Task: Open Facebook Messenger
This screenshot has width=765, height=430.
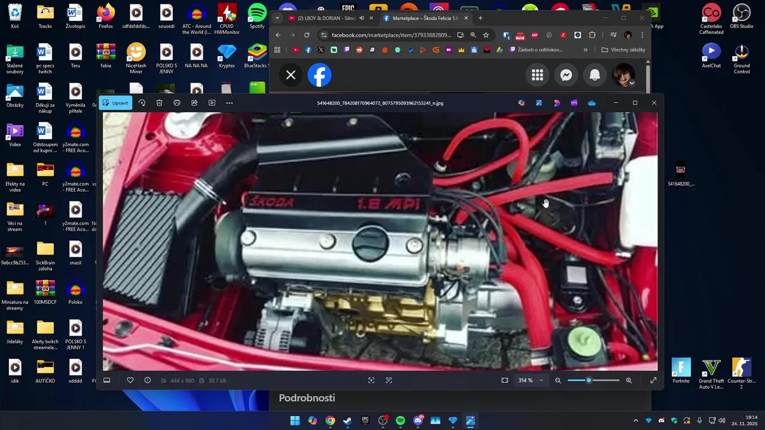Action: tap(566, 75)
